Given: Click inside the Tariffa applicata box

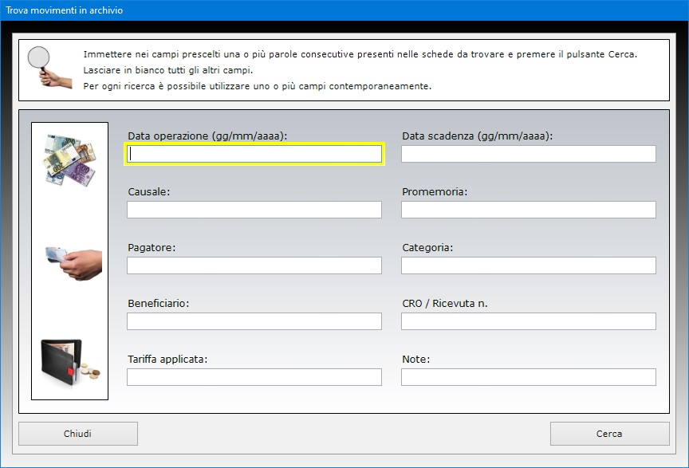Looking at the screenshot, I should (254, 377).
